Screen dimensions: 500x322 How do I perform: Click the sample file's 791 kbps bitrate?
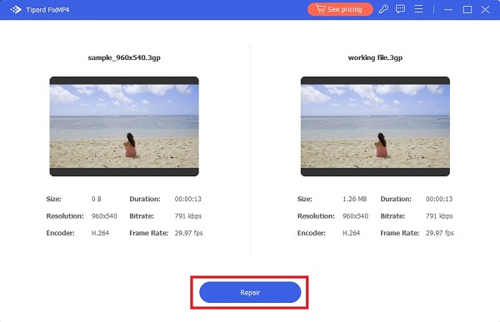(x=188, y=216)
